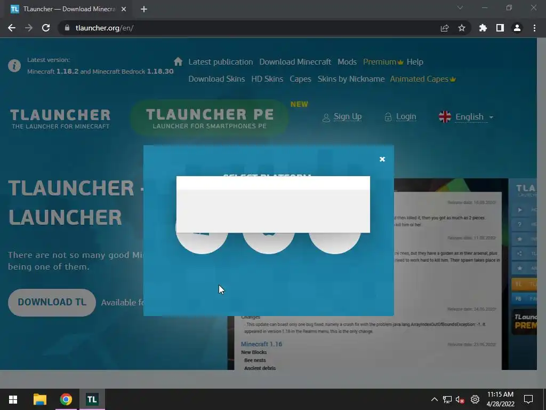Show hidden system tray icons
The image size is (546, 410).
pos(434,399)
